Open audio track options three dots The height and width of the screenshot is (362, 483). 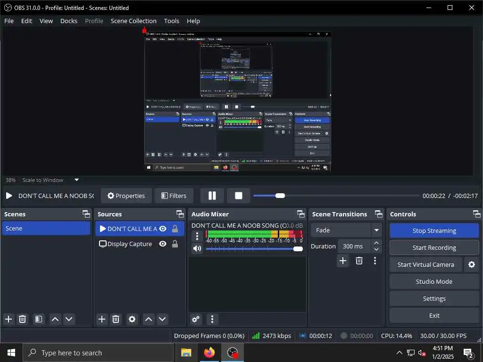pyautogui.click(x=197, y=236)
